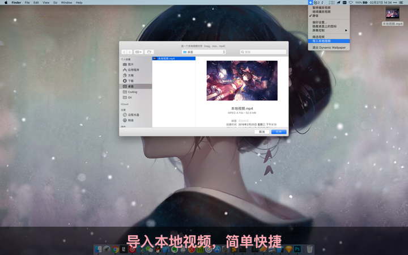Select 网络 network in the sidebar

(135, 120)
